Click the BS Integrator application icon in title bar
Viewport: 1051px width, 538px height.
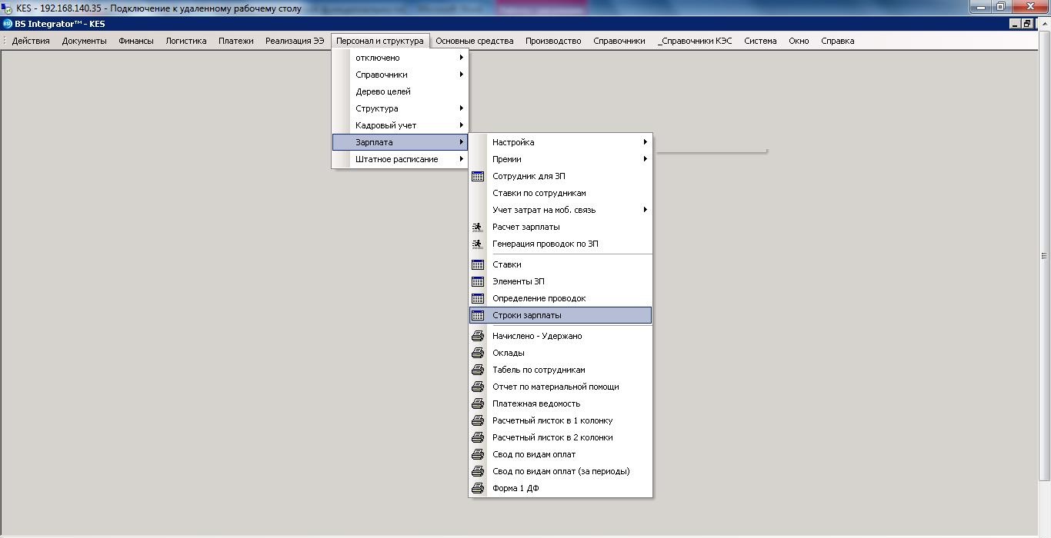[8, 24]
